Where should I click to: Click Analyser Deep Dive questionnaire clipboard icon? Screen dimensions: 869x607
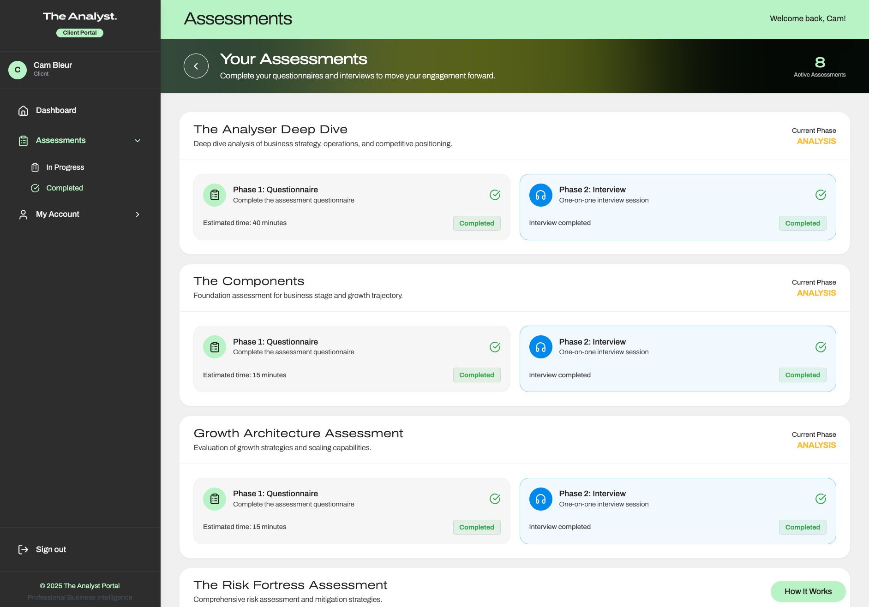215,195
